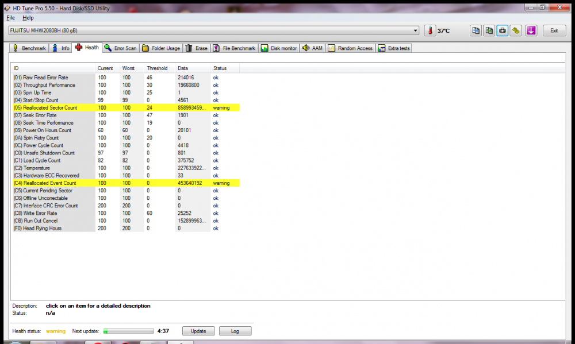Open the File menu

pyautogui.click(x=10, y=18)
